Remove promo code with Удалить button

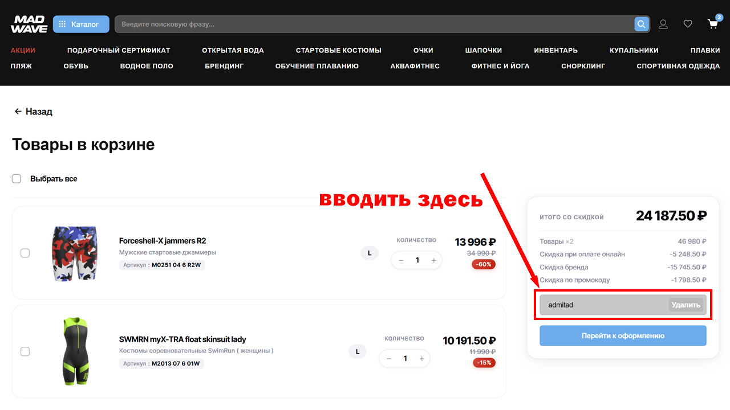click(x=686, y=305)
